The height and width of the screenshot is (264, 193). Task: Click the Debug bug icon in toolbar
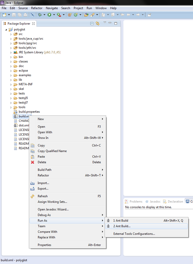click(x=40, y=15)
